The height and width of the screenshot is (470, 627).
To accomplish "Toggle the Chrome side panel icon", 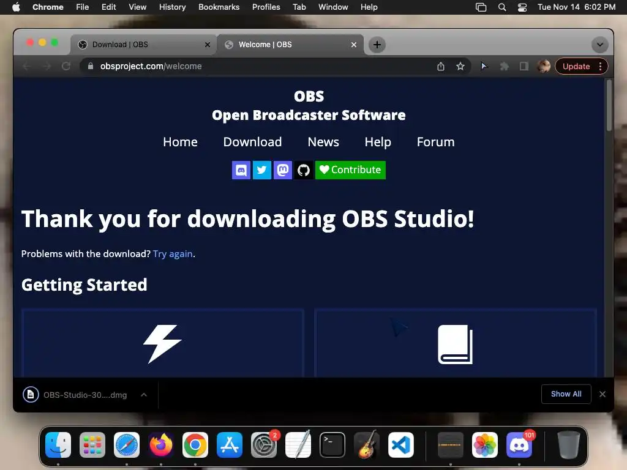I will pos(524,66).
